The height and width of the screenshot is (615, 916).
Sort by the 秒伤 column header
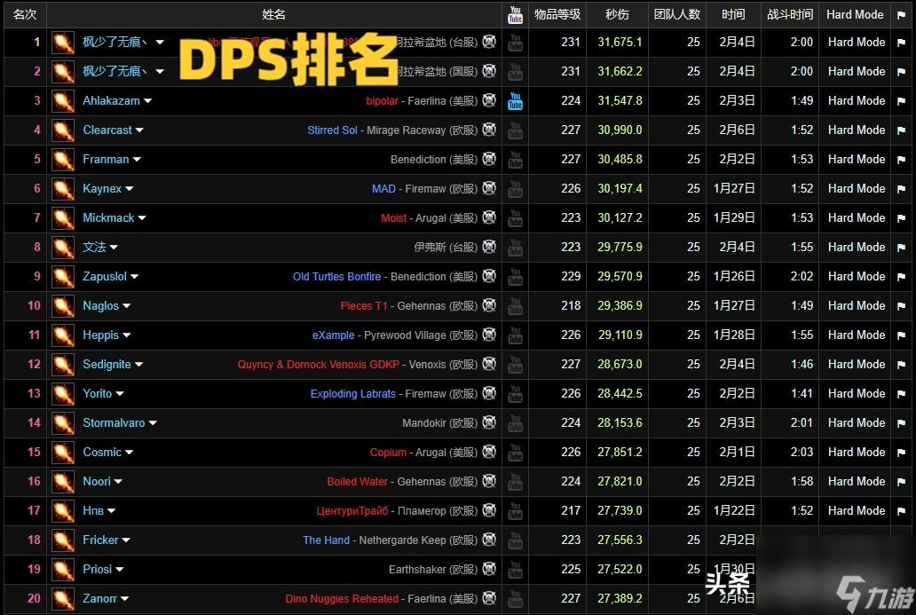[617, 14]
